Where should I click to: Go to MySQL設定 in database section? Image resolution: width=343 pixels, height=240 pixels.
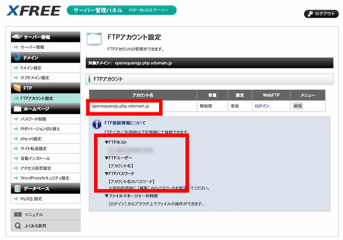[31, 199]
